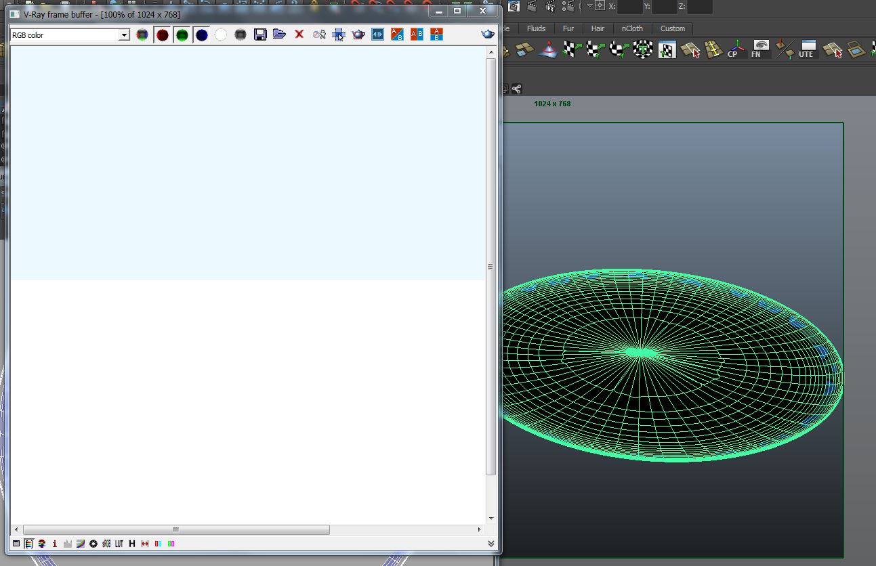
Task: Click the floppy disk save image icon
Action: (260, 35)
